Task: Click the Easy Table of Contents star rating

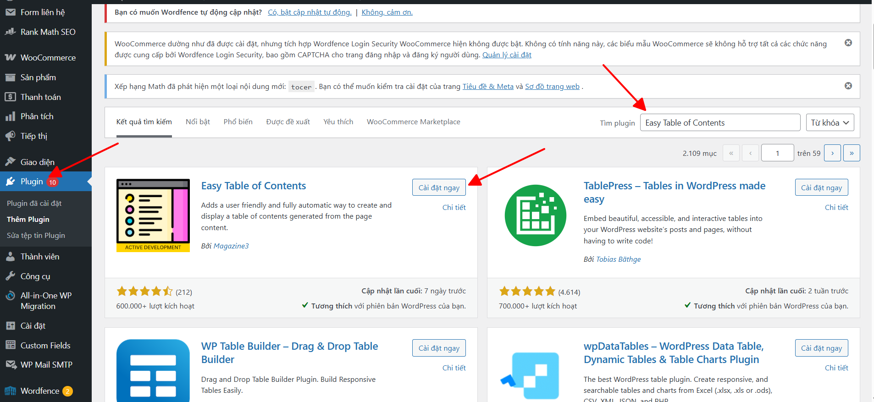Action: coord(144,291)
